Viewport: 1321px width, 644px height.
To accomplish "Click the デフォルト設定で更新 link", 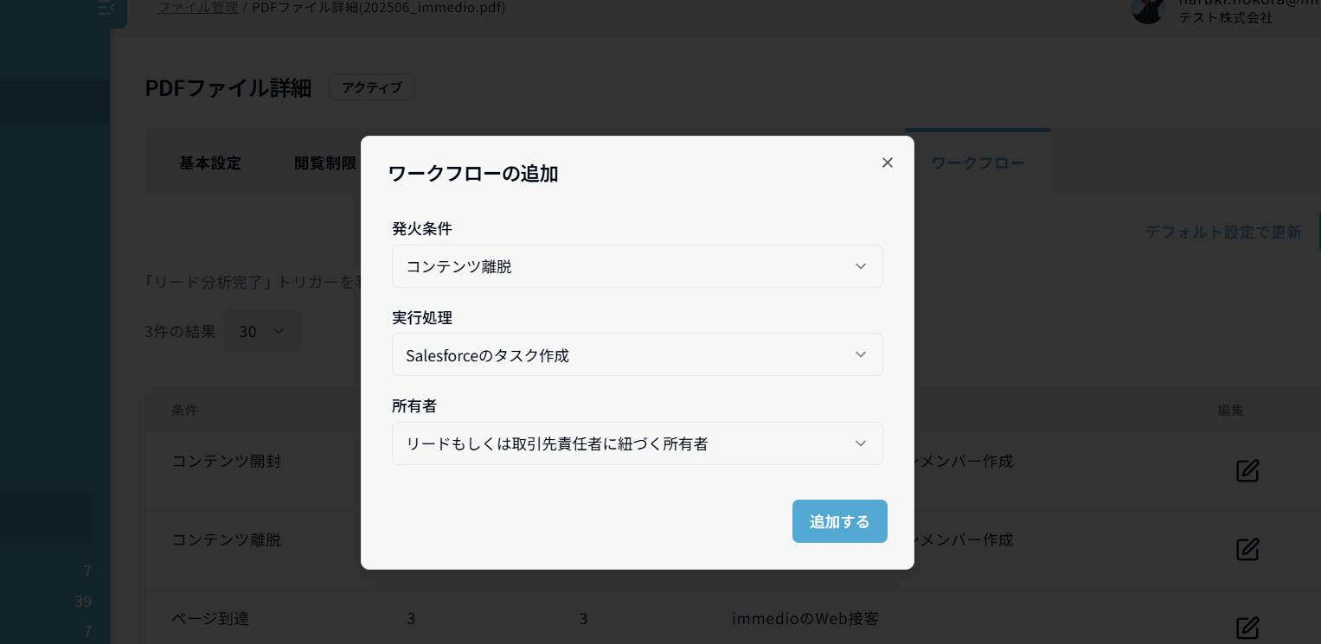I will click(x=1222, y=232).
